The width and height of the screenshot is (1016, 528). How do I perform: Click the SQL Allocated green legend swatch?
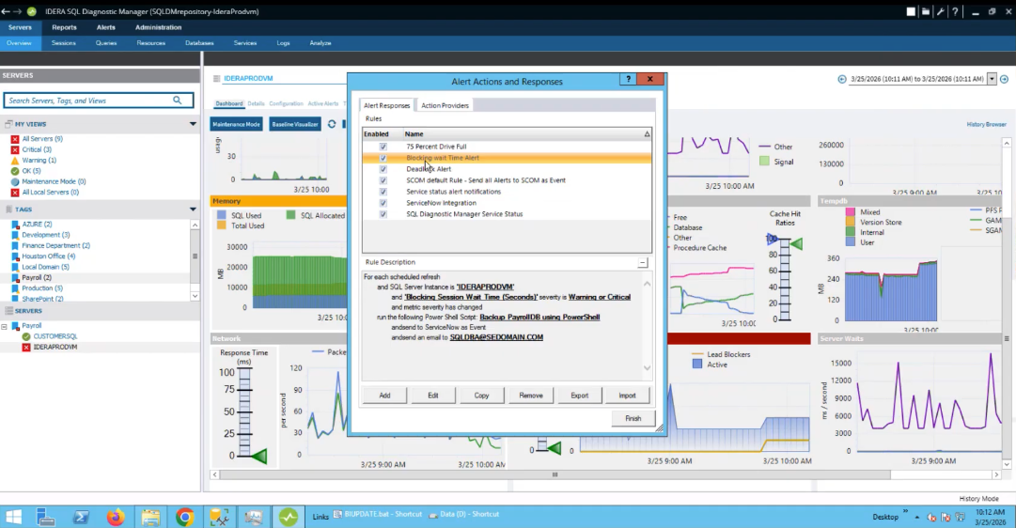(291, 215)
